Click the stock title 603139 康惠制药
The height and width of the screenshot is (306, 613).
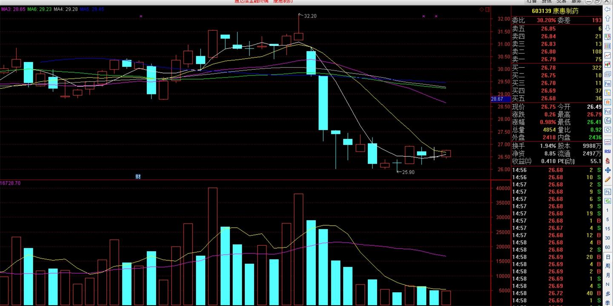(555, 11)
